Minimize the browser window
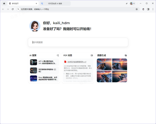156x124 pixels. click(x=140, y=3)
